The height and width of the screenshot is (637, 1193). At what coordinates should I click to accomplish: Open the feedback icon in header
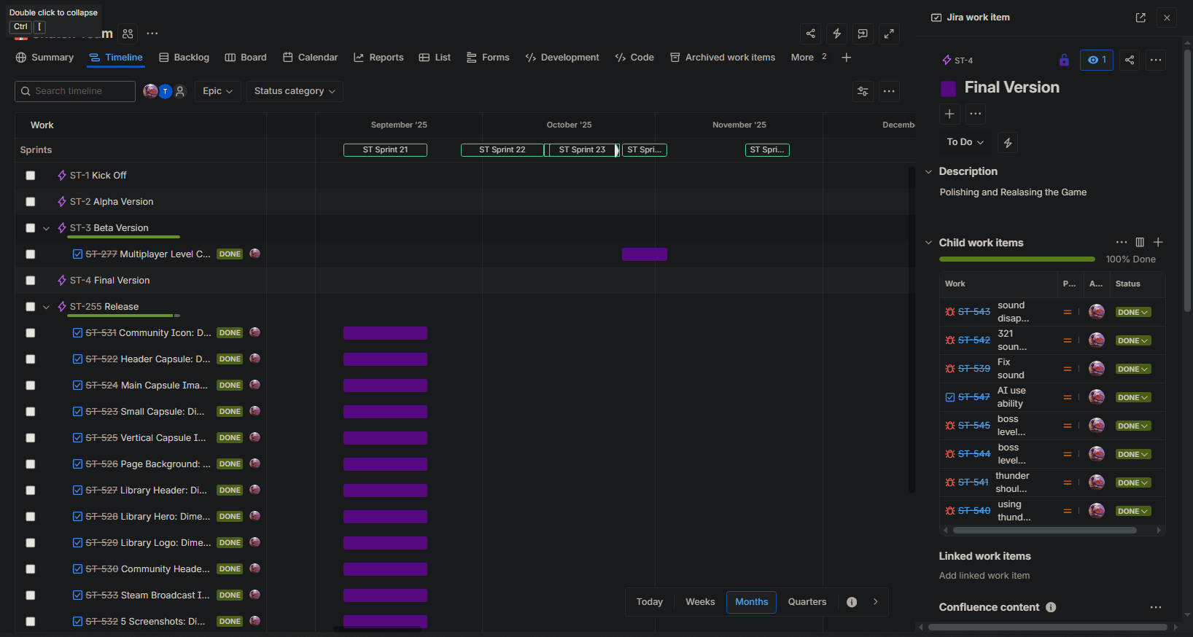[x=863, y=34]
